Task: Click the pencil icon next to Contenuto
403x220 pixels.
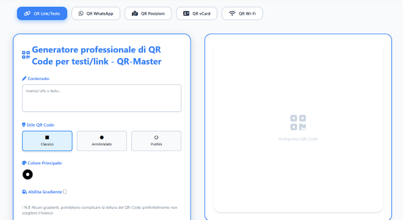Action: click(x=24, y=78)
